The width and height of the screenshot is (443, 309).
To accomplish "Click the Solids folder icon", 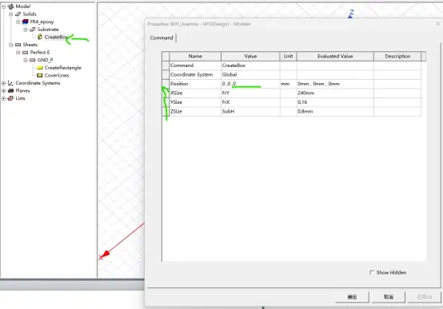I will (x=18, y=14).
